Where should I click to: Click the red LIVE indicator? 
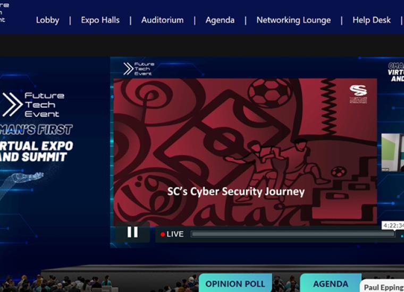coord(172,234)
